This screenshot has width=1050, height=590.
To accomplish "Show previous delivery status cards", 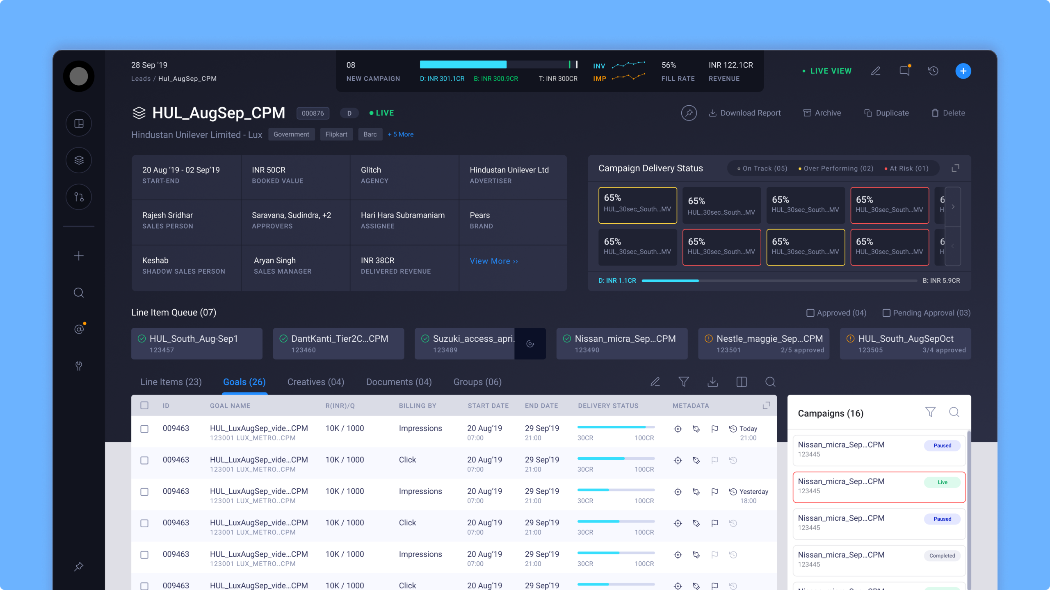I will (953, 246).
